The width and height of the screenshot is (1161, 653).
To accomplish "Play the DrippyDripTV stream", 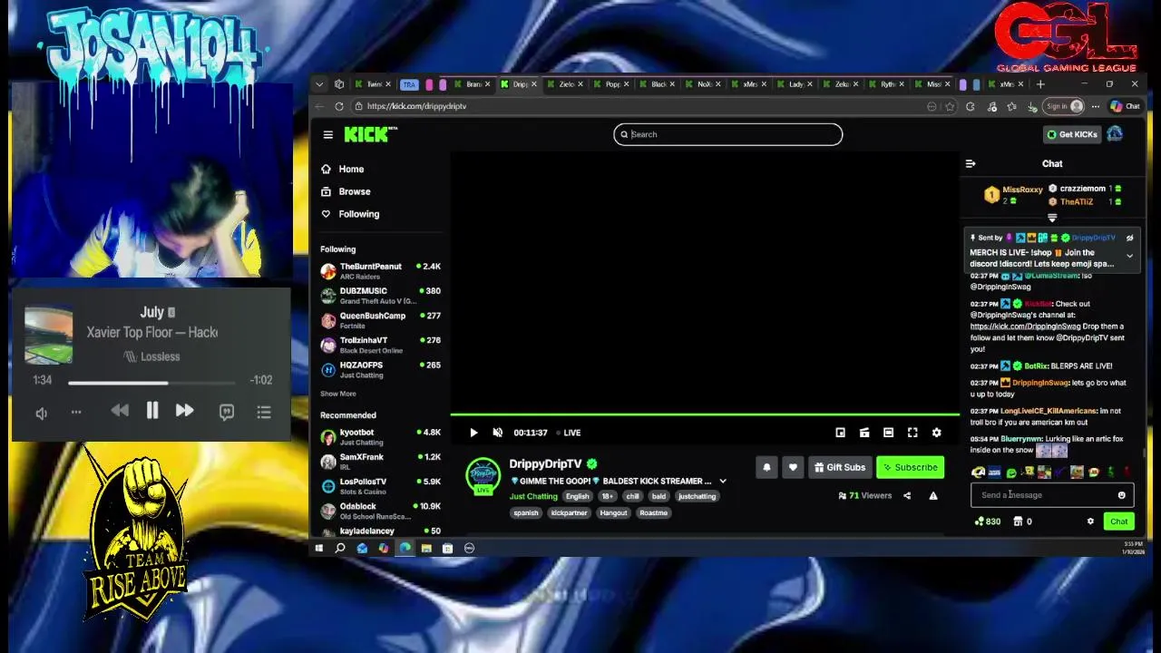I will point(473,433).
